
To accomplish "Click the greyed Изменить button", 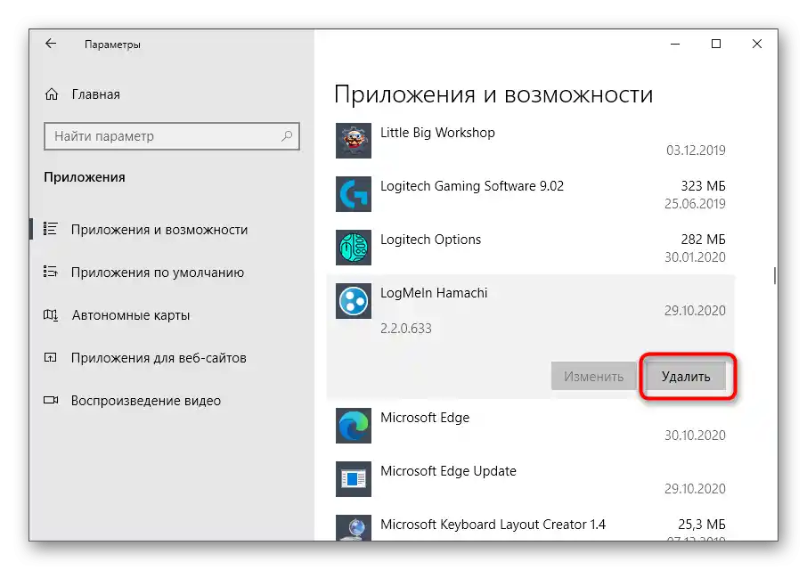I will click(593, 376).
